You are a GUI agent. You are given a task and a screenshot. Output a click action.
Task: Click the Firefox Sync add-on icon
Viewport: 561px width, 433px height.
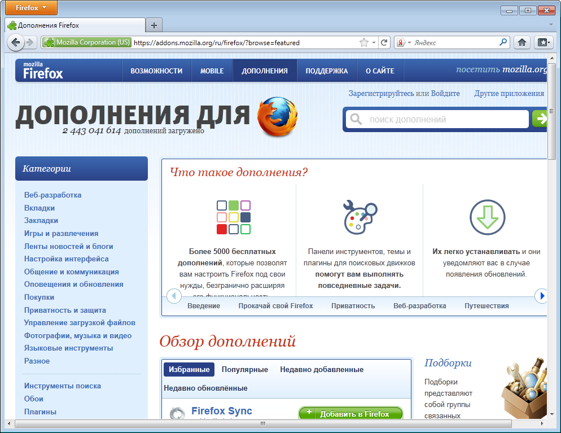[x=177, y=413]
